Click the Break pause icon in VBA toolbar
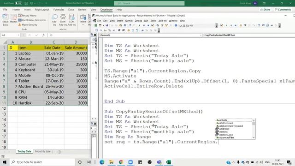The image size is (295, 166). (x=144, y=25)
